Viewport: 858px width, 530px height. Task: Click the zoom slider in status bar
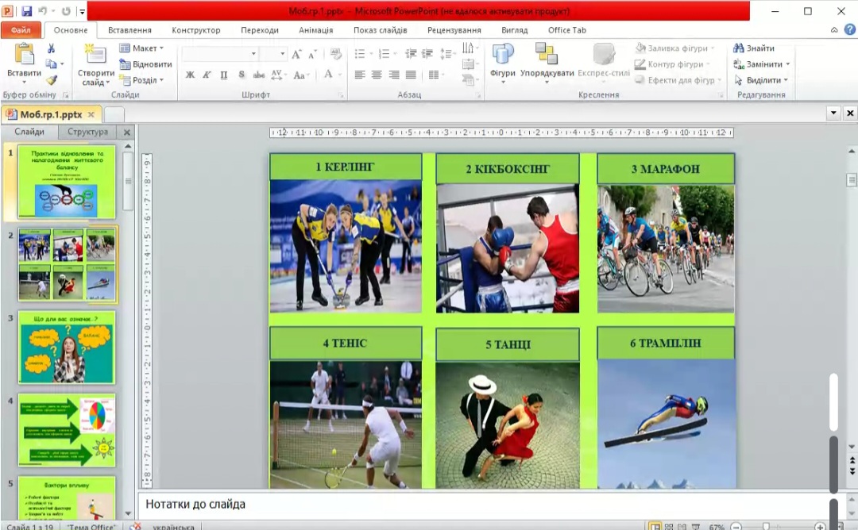[766, 526]
